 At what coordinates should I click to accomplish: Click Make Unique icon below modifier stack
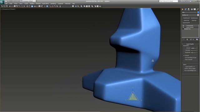click(191, 40)
